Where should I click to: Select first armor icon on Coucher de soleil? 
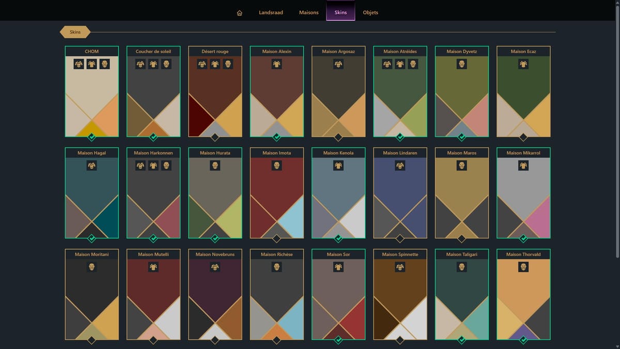point(141,64)
